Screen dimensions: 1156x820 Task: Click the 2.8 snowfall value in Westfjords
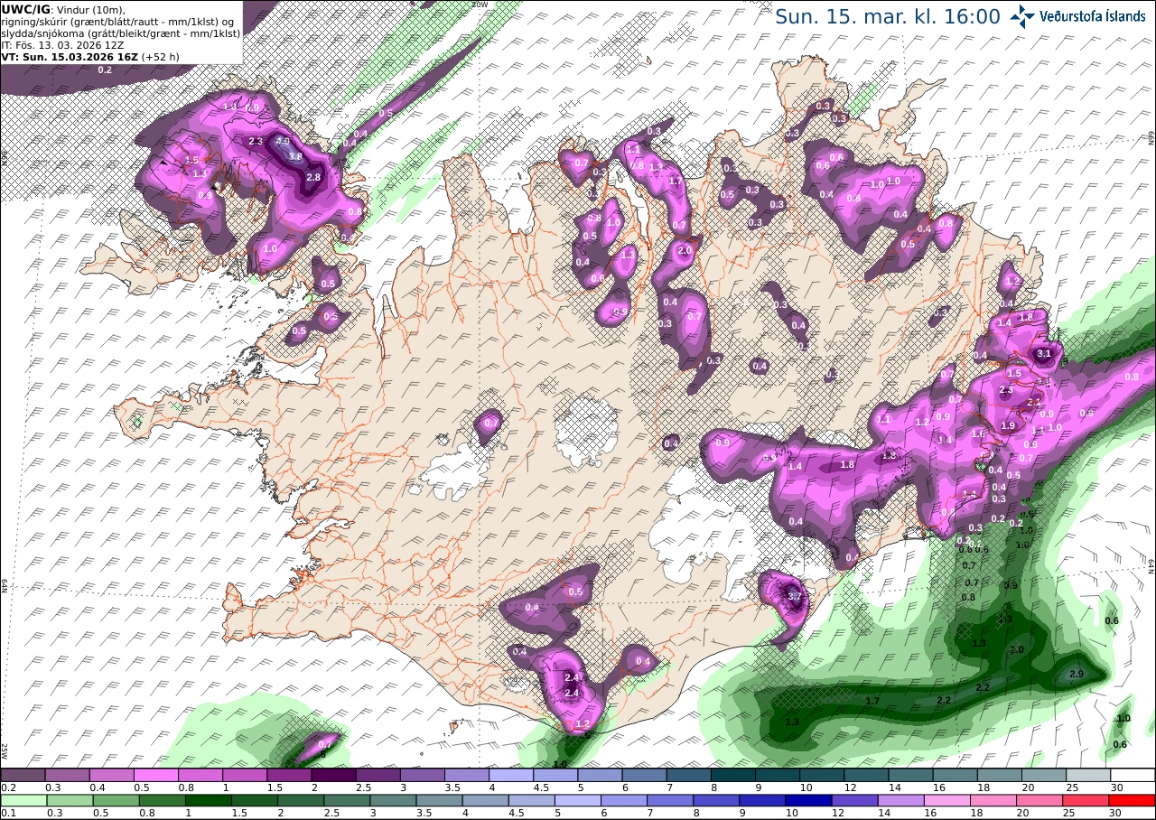pyautogui.click(x=313, y=178)
